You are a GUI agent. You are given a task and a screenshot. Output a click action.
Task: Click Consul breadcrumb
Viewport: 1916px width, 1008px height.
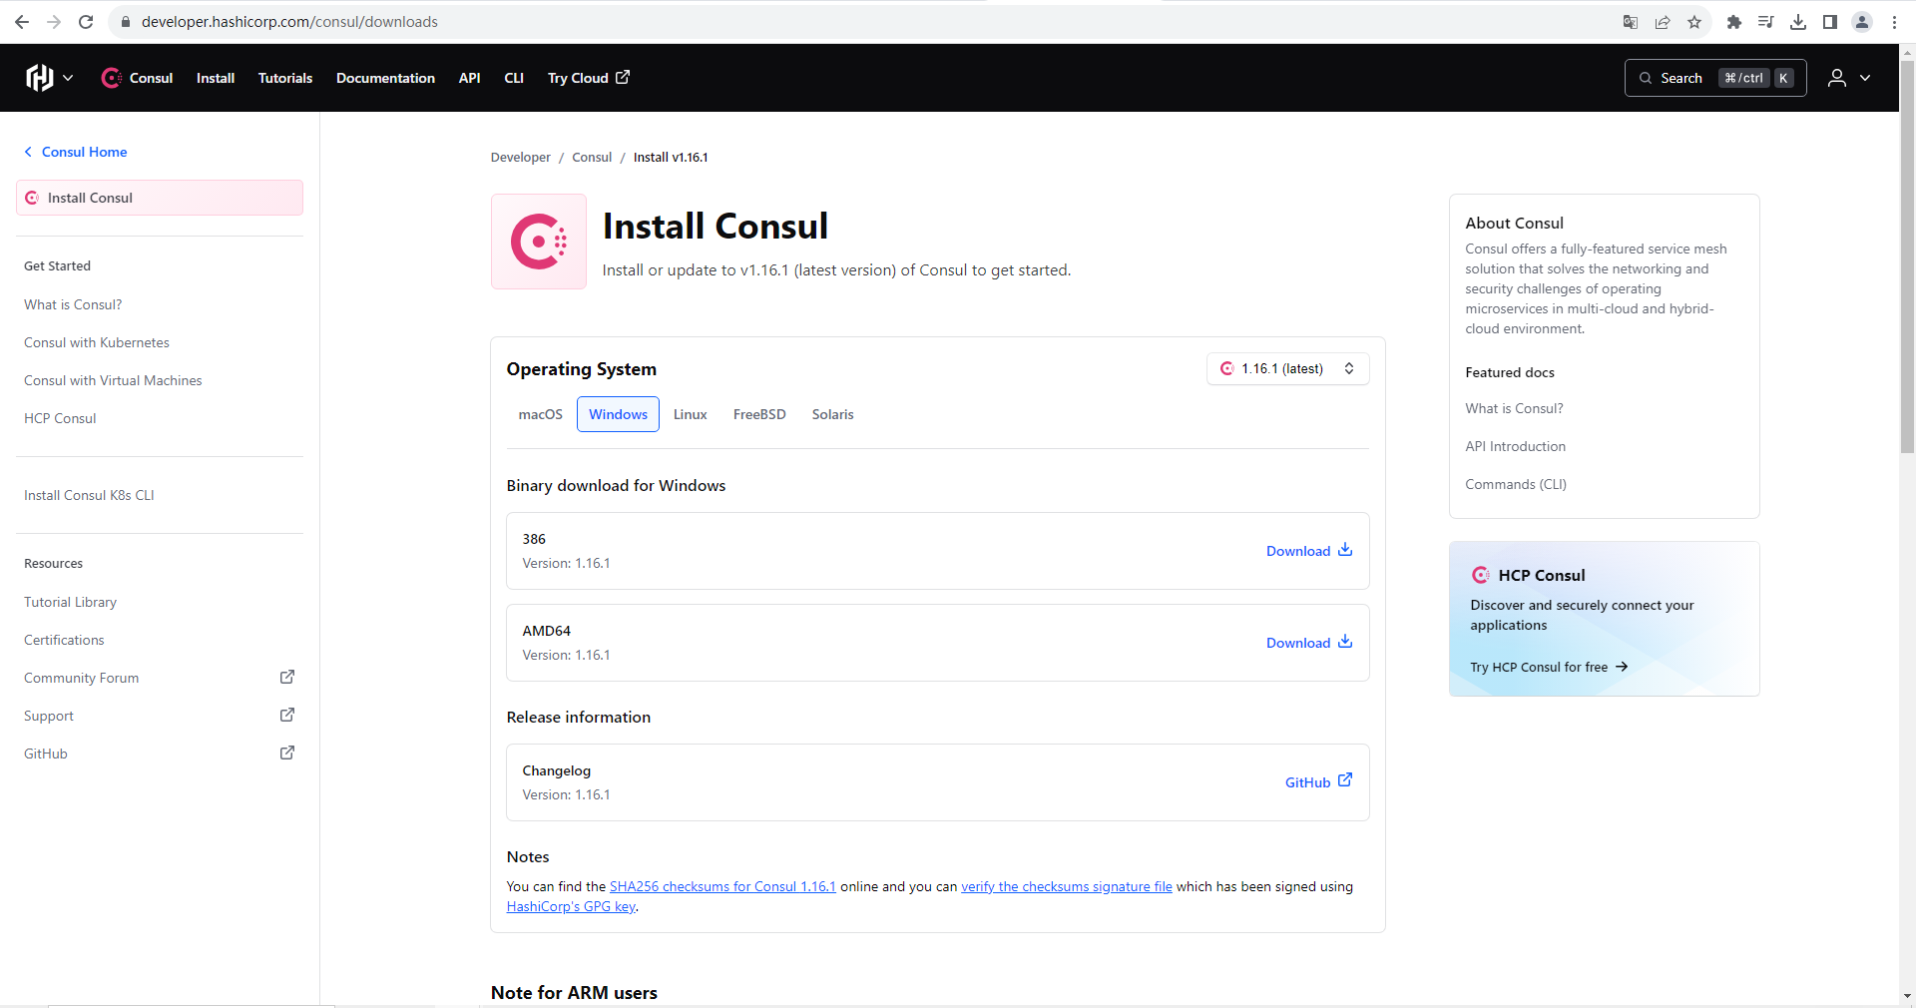tap(592, 157)
